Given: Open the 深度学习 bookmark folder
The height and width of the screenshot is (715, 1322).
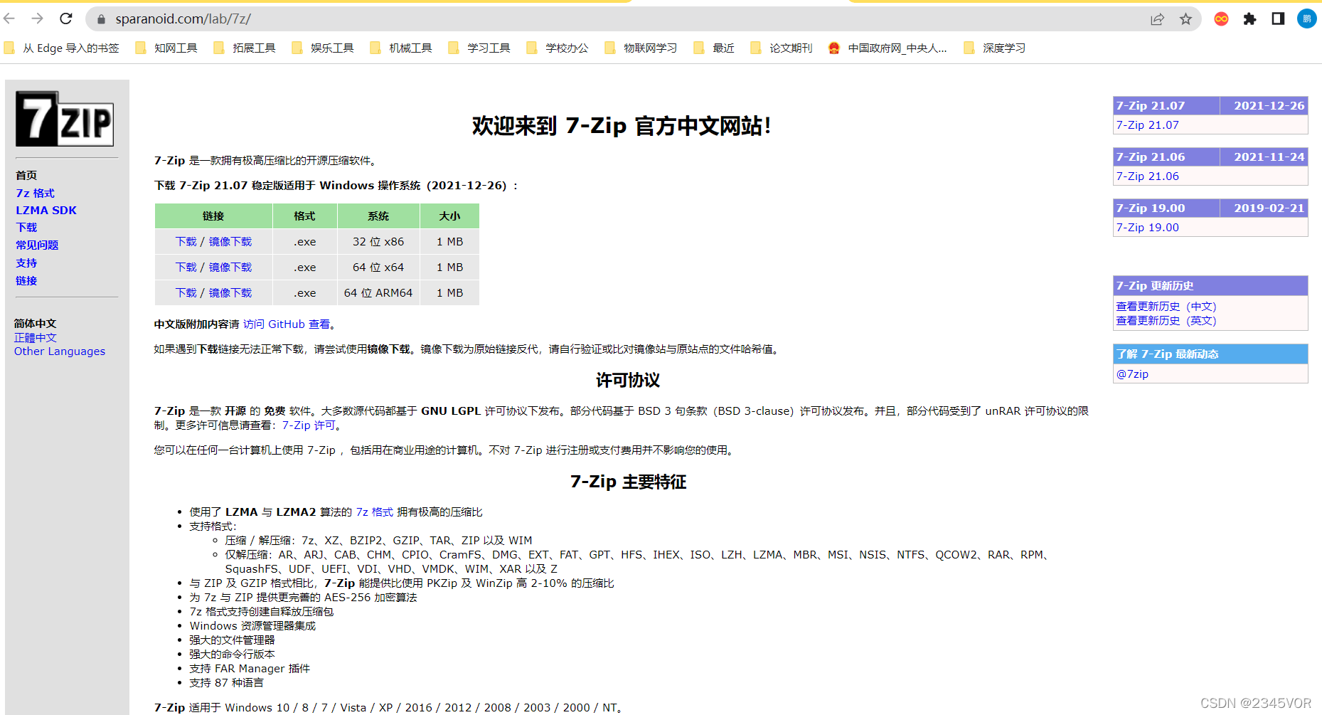Looking at the screenshot, I should pyautogui.click(x=996, y=48).
